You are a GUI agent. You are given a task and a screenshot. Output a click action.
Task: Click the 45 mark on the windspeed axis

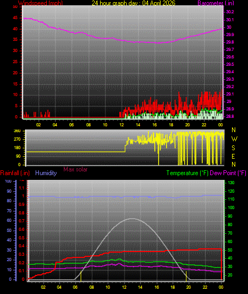tap(15, 18)
